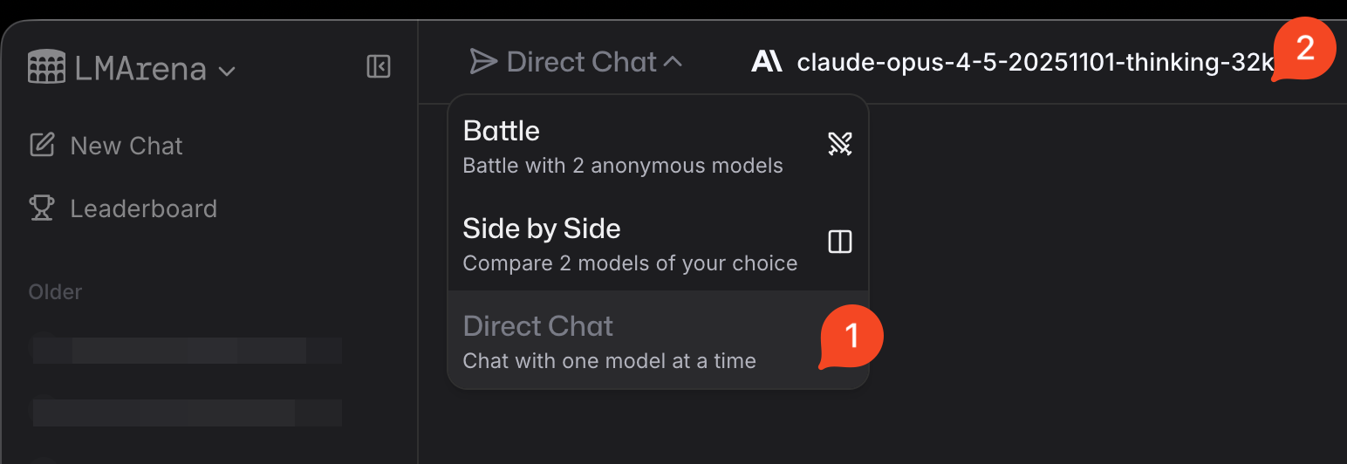Image resolution: width=1347 pixels, height=464 pixels.
Task: Select Side by Side mode option
Action: 628,243
